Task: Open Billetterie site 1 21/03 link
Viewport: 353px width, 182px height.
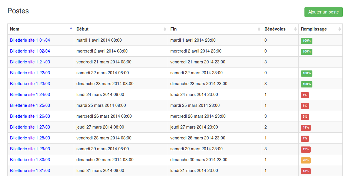Action: (x=30, y=62)
